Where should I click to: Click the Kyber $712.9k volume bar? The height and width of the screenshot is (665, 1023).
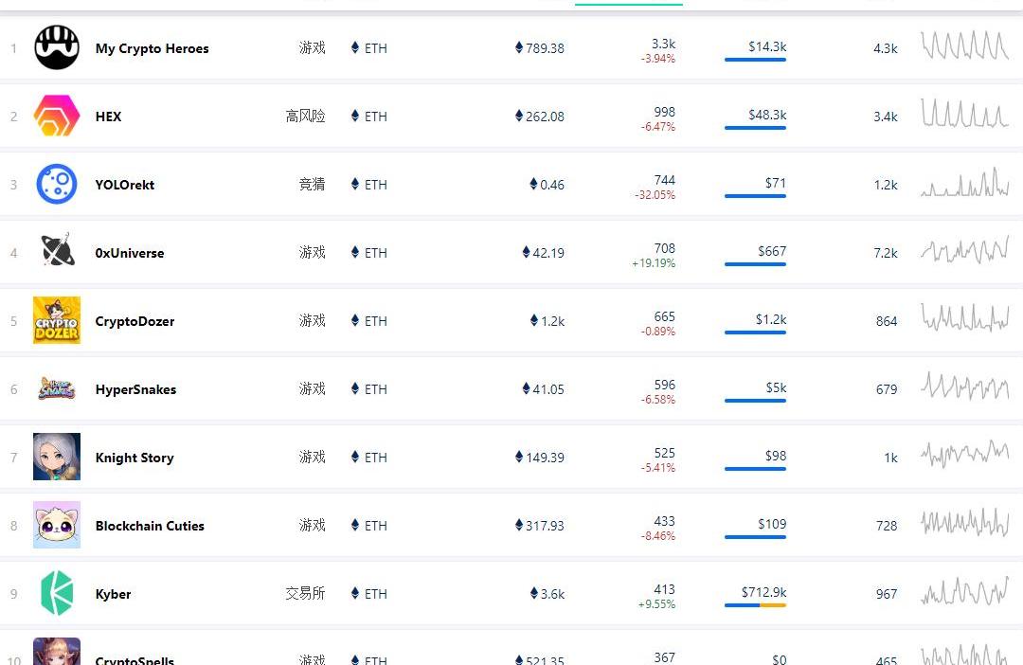(x=755, y=605)
